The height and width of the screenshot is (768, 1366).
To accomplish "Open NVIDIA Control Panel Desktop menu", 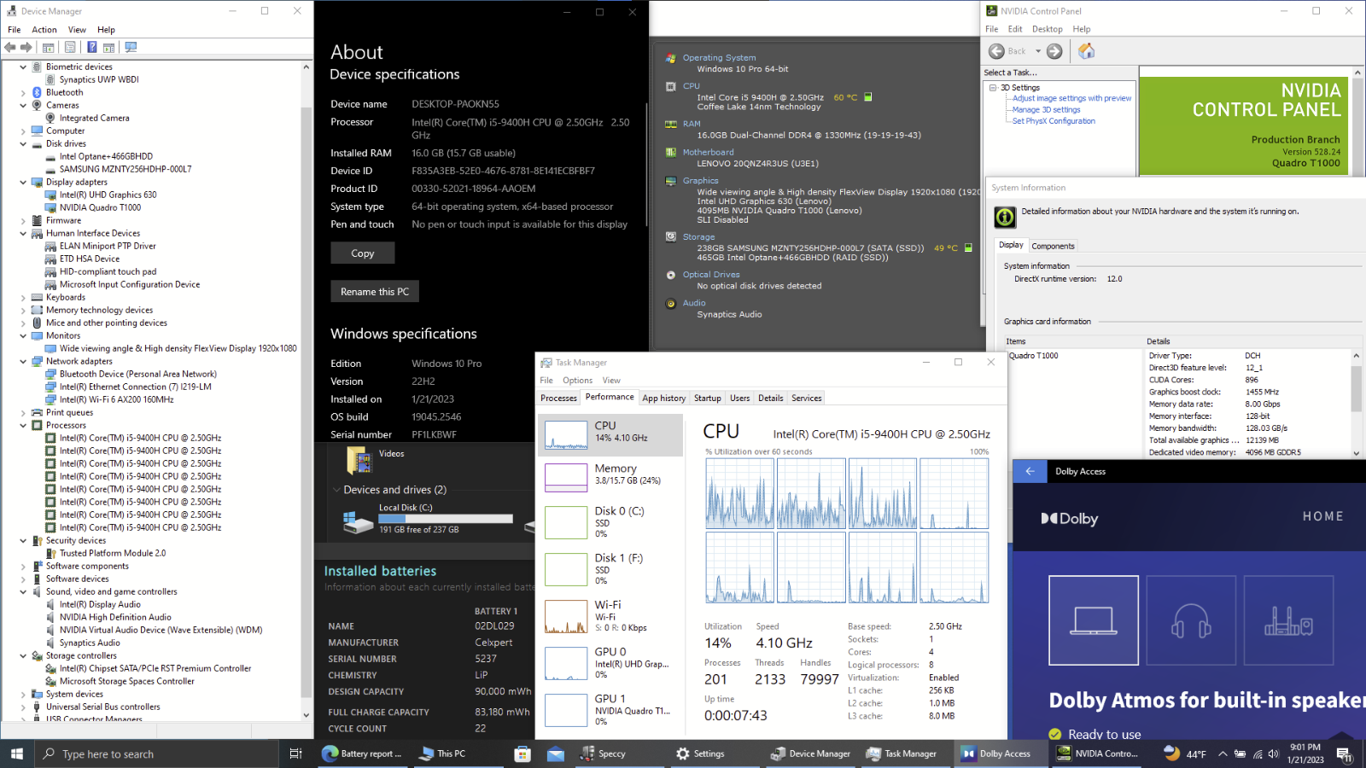I will click(1047, 29).
